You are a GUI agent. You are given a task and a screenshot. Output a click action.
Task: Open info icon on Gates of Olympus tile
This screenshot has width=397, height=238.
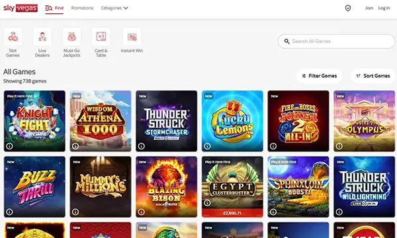point(339,146)
